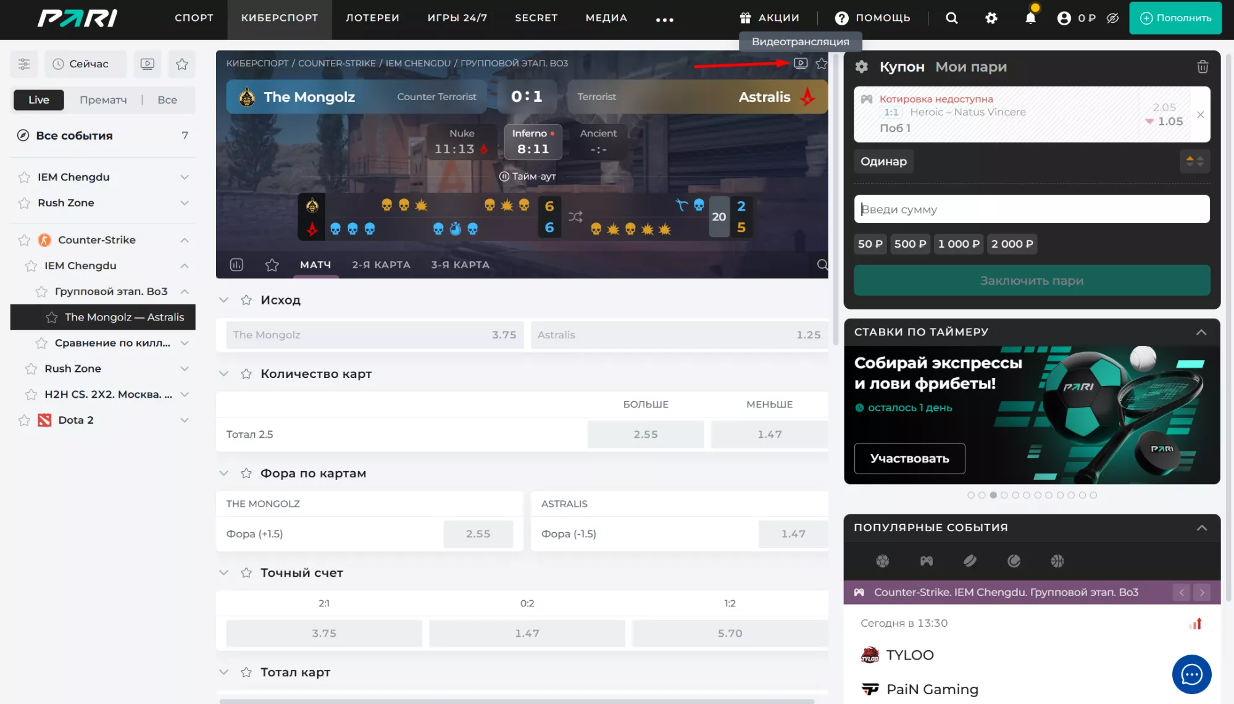Favorite the Исход market star

coord(246,300)
